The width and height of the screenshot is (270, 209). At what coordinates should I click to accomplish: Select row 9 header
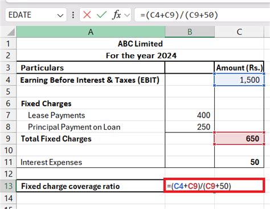click(x=8, y=139)
